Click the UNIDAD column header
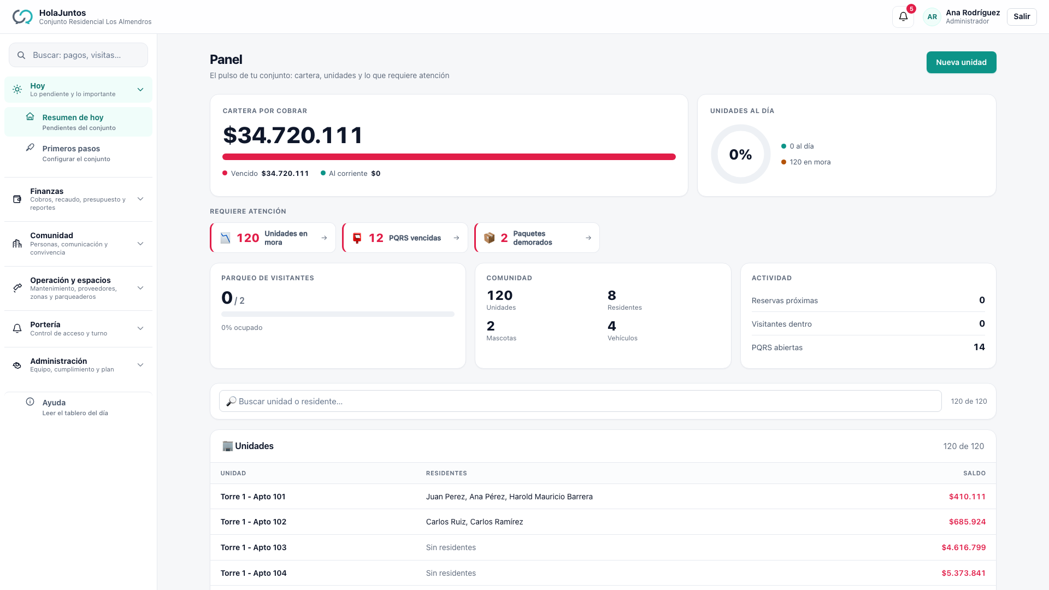The image size is (1049, 590). 233,473
